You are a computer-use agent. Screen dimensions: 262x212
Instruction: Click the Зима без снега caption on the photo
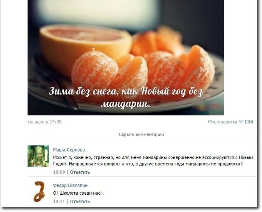point(126,98)
